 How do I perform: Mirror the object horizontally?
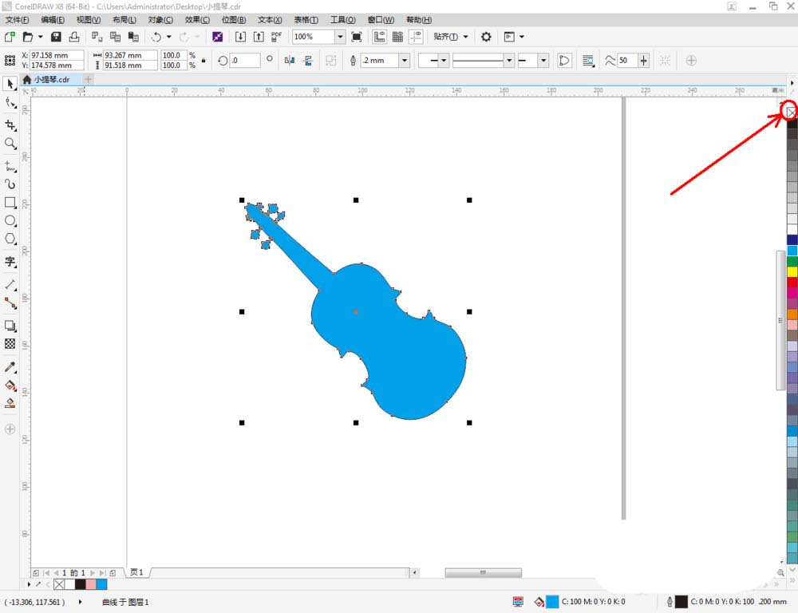click(290, 61)
